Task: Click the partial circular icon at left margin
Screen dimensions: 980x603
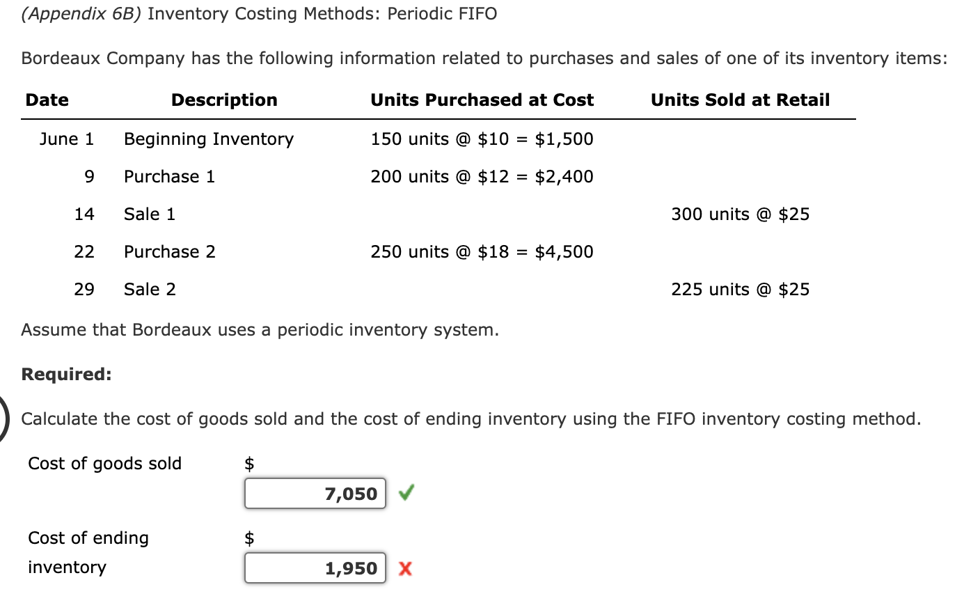Action: click(x=3, y=416)
